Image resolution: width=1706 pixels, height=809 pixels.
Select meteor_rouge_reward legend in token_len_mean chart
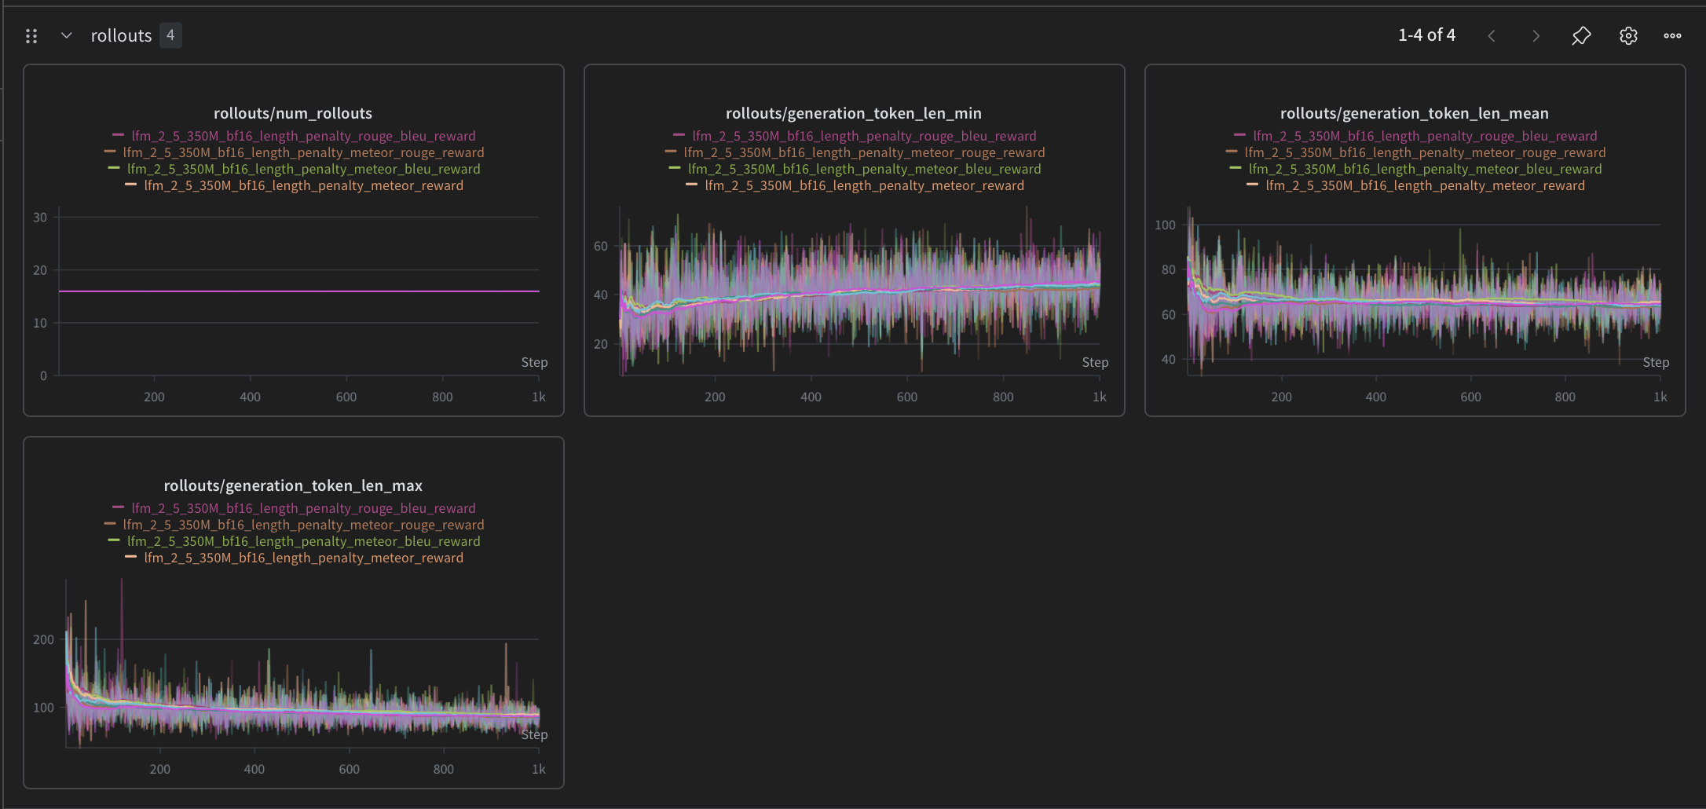[x=1425, y=152]
